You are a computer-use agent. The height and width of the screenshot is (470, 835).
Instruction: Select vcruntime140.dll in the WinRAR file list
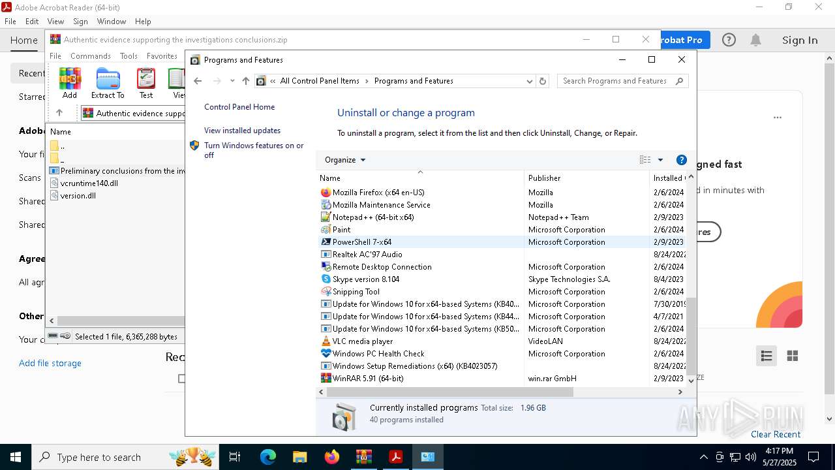coord(89,183)
